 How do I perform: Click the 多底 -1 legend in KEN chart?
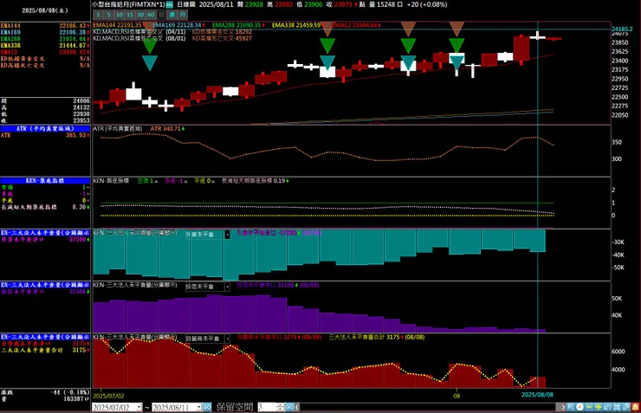point(175,181)
